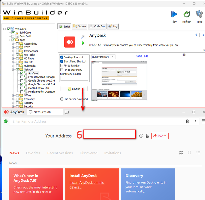Image resolution: width=205 pixels, height=200 pixels.
Task: Click the Apps folder icon in tree
Action: click(17, 40)
